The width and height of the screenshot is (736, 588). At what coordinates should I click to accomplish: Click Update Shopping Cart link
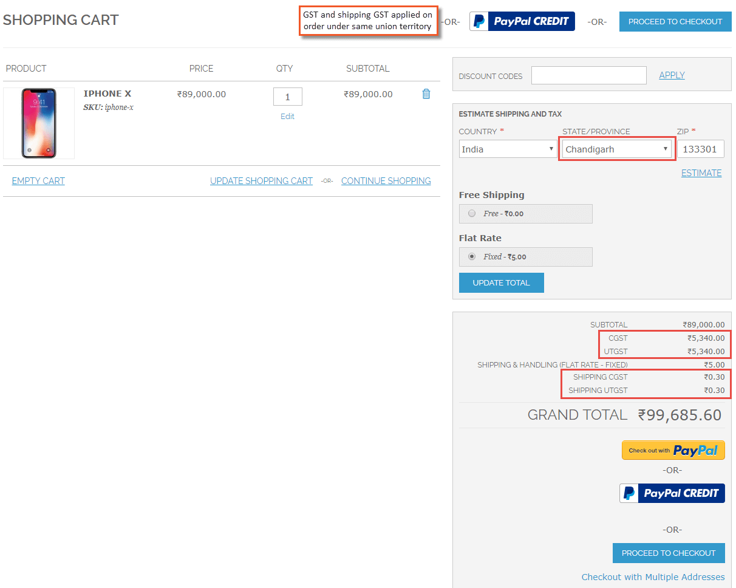(x=261, y=181)
